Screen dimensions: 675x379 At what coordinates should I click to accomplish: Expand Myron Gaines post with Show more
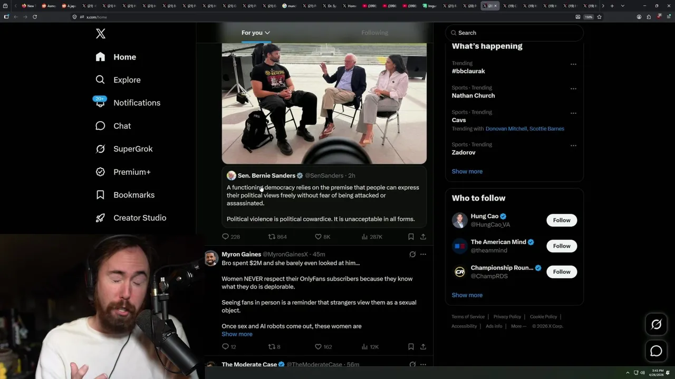237,334
